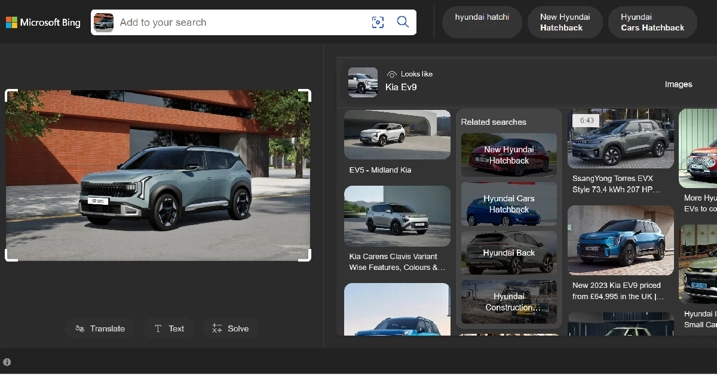Click the blue magnifying glass search icon
This screenshot has width=717, height=375.
pyautogui.click(x=402, y=22)
